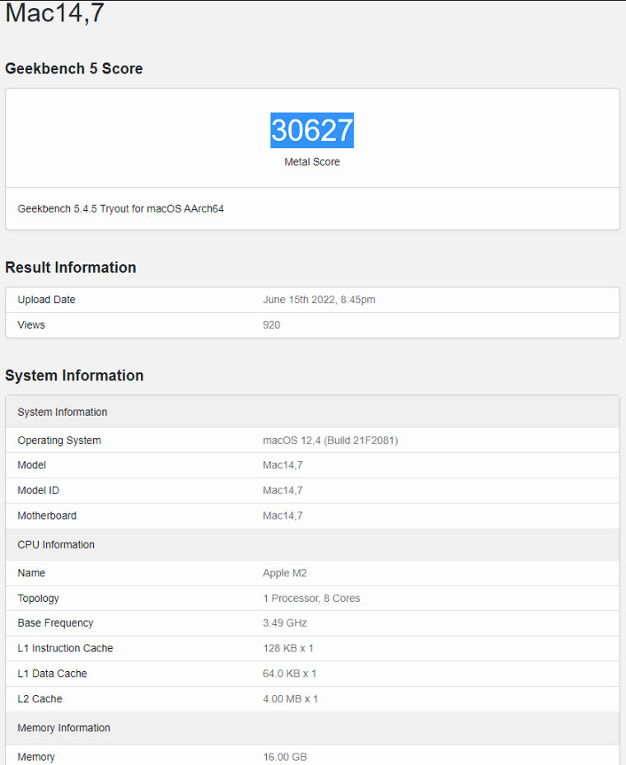
Task: Click the 3.49 GHz value
Action: 284,623
